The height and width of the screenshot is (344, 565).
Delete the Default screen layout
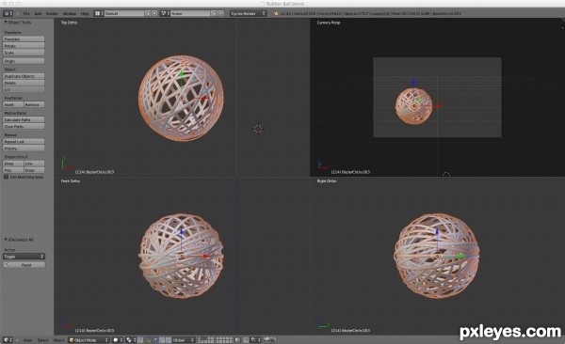tap(154, 13)
